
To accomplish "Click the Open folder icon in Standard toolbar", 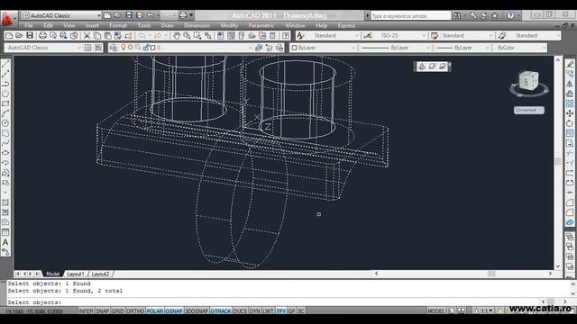I will pyautogui.click(x=19, y=36).
